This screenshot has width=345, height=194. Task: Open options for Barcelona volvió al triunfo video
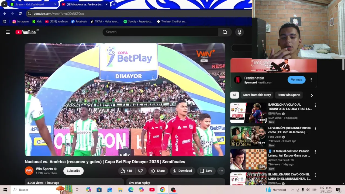pos(315,105)
